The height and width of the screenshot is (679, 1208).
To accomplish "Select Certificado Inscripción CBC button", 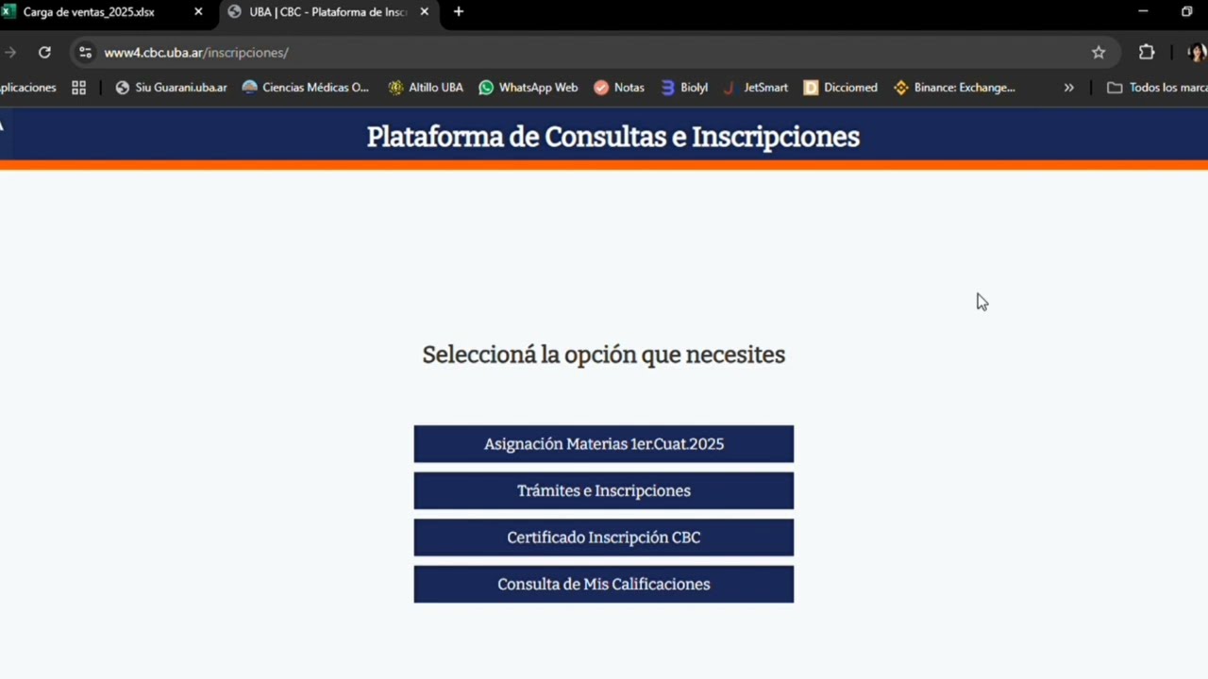I will [x=603, y=538].
